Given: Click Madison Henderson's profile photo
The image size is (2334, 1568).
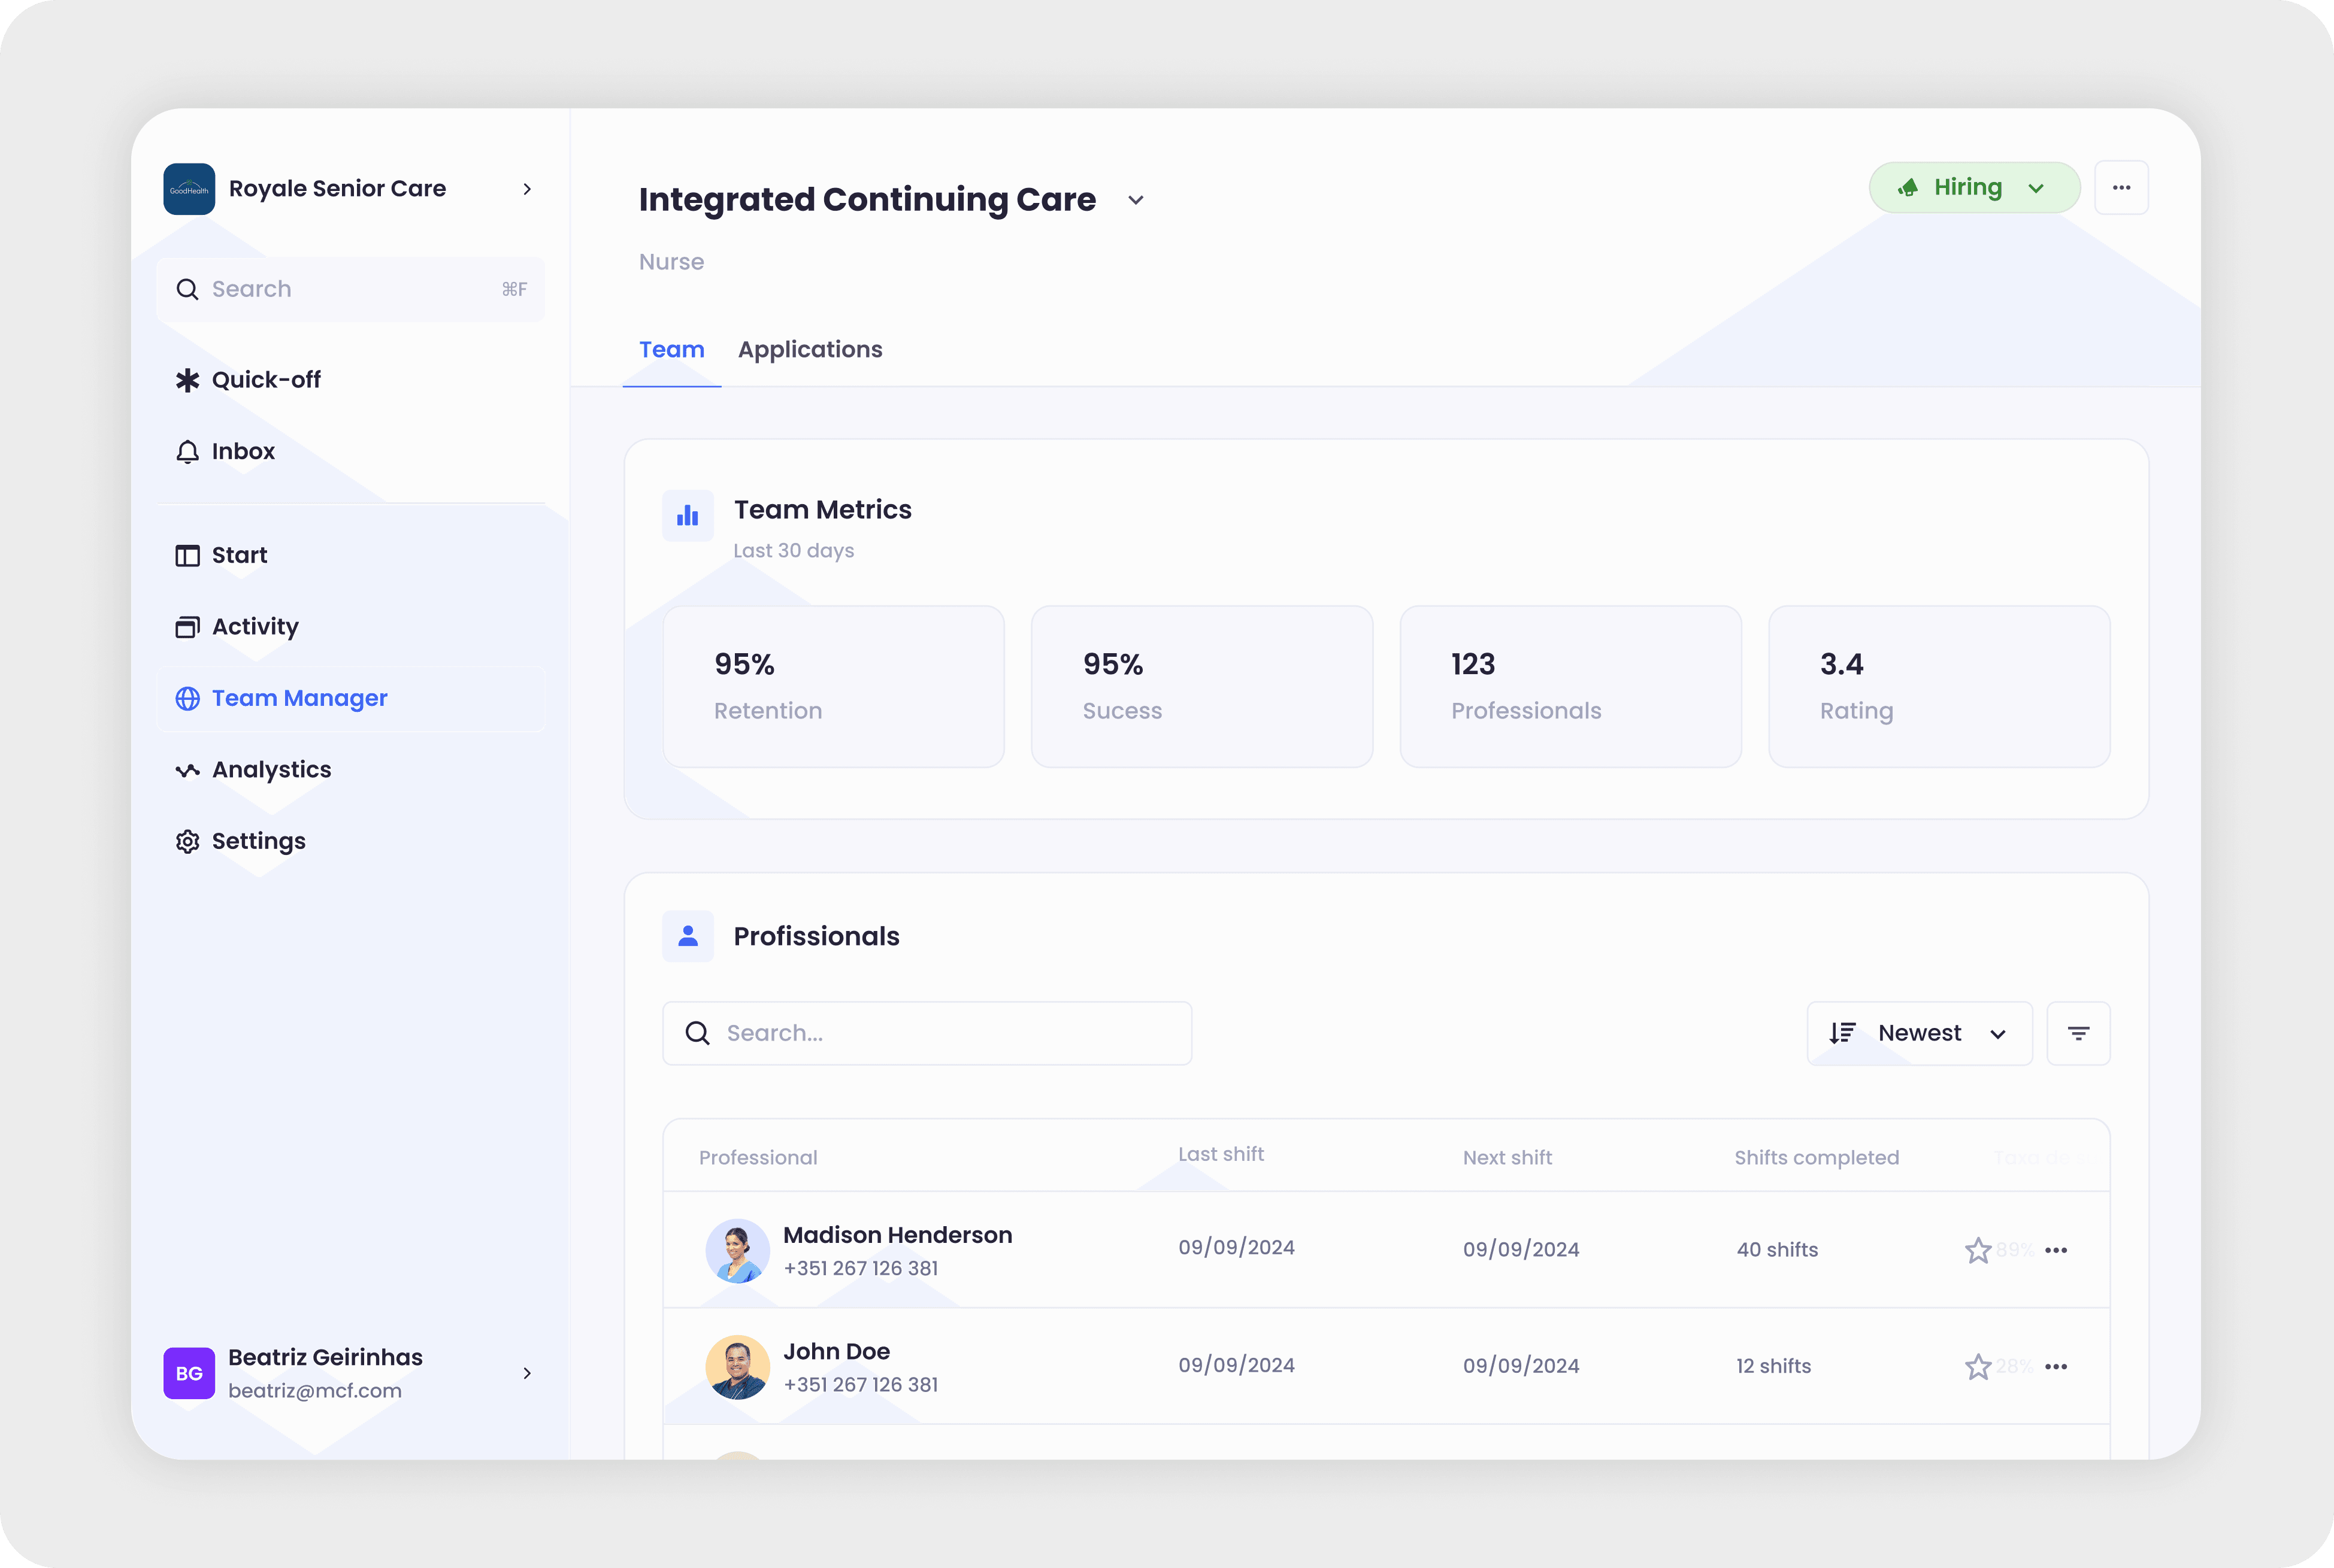Looking at the screenshot, I should tap(737, 1250).
